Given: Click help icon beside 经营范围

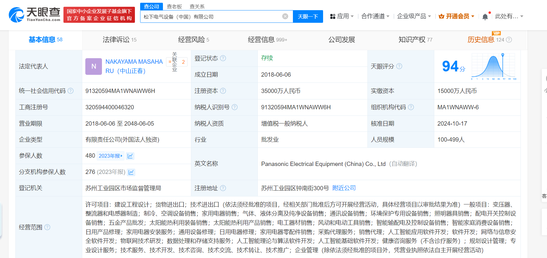Looking at the screenshot, I should point(47,227).
